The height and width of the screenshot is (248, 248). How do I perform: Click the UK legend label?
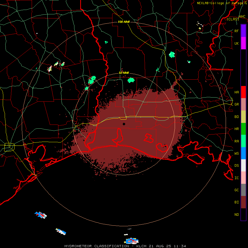tap(236, 43)
